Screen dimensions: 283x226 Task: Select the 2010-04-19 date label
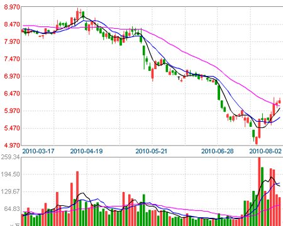(86, 151)
